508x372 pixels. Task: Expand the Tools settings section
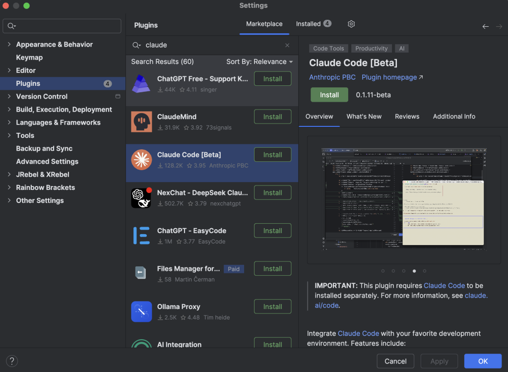pyautogui.click(x=9, y=135)
